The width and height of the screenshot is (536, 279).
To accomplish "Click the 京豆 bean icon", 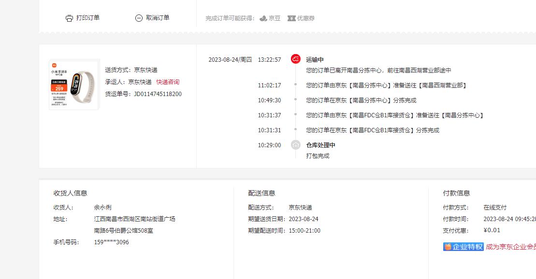I will coord(263,18).
